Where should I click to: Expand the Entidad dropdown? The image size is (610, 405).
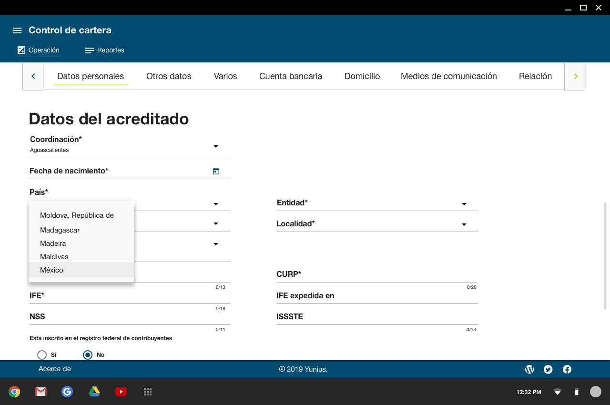464,204
